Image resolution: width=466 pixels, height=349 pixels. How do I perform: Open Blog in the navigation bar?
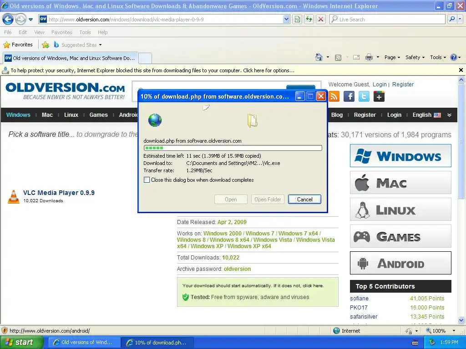[337, 115]
